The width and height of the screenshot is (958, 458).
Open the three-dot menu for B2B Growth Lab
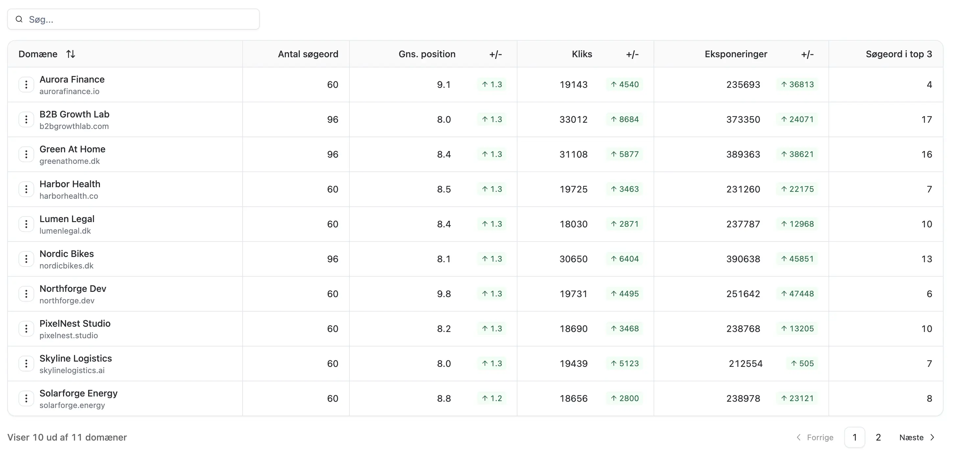pyautogui.click(x=26, y=119)
